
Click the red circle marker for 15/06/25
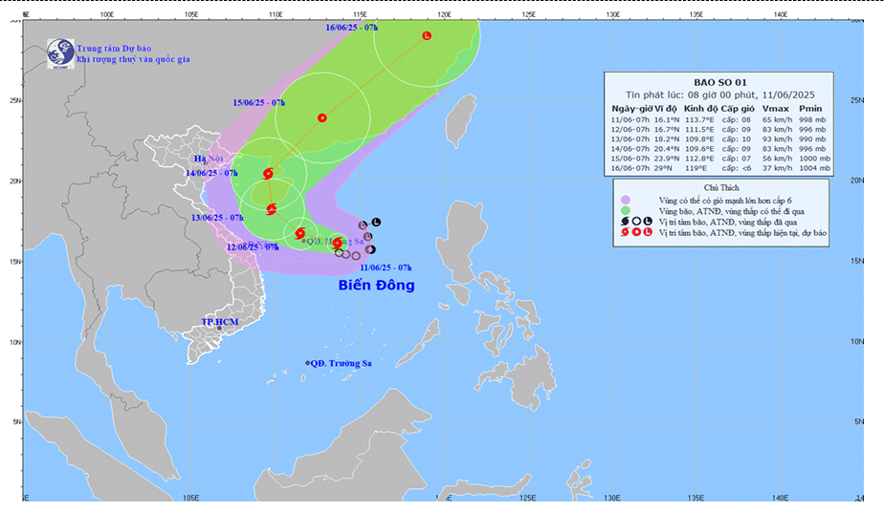coord(322,118)
